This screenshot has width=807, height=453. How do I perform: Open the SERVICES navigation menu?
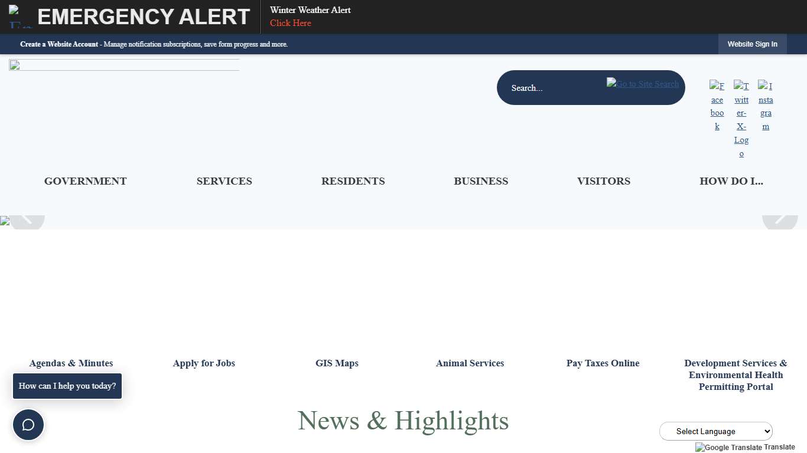pyautogui.click(x=224, y=181)
